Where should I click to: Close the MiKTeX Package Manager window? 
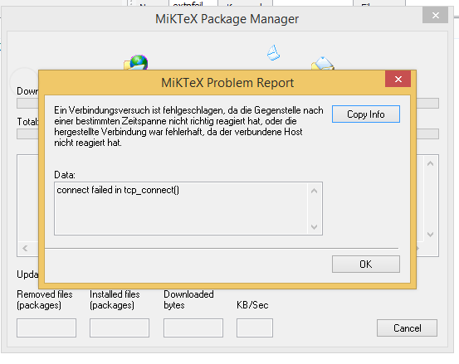click(435, 15)
